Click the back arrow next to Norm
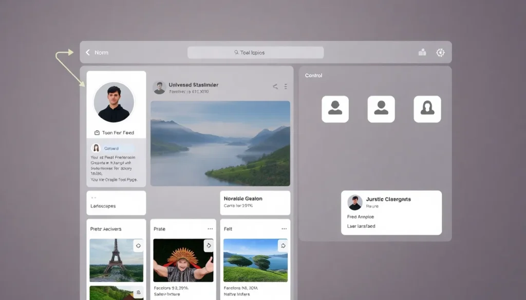 click(88, 52)
